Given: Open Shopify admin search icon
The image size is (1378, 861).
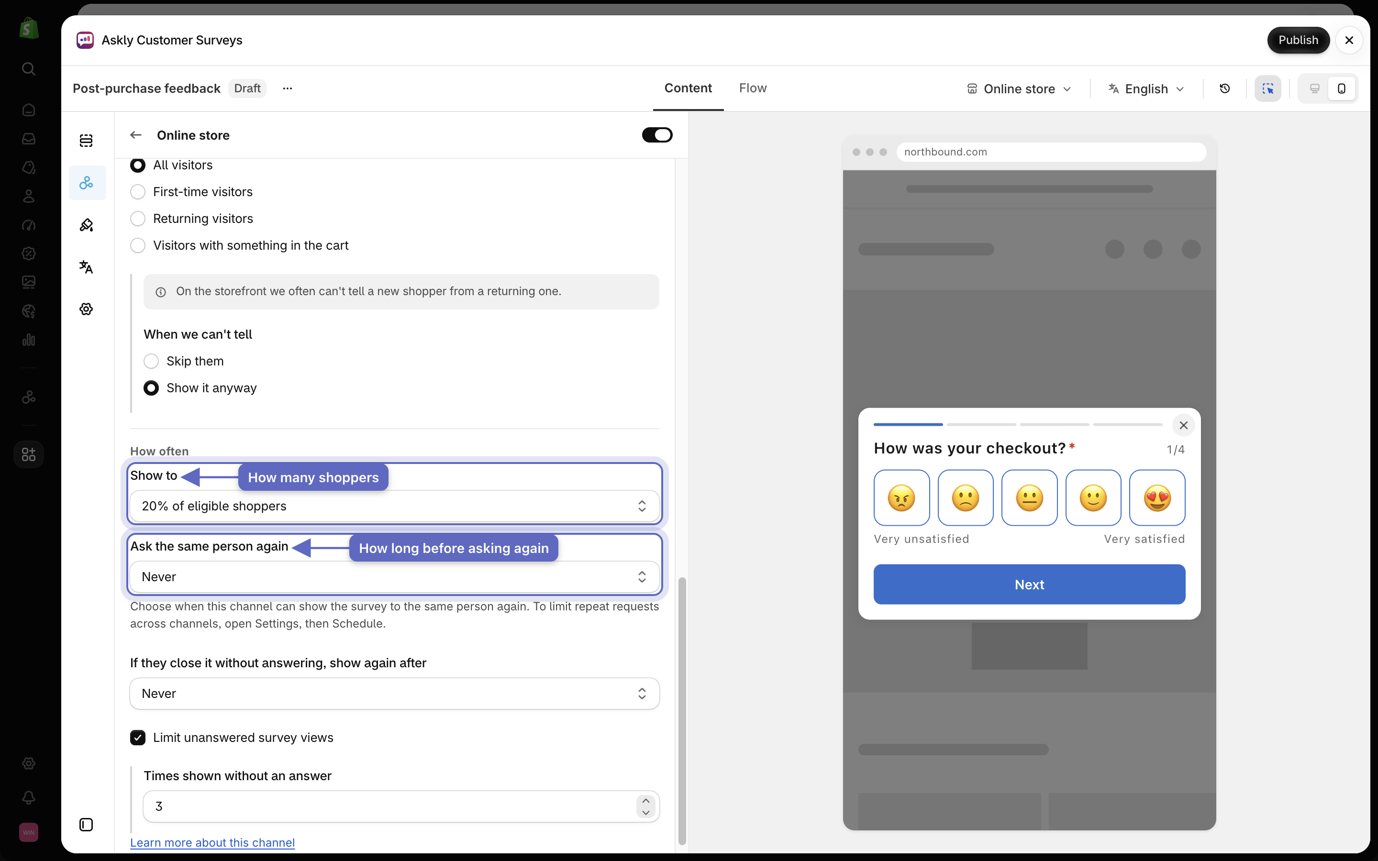Looking at the screenshot, I should [29, 69].
